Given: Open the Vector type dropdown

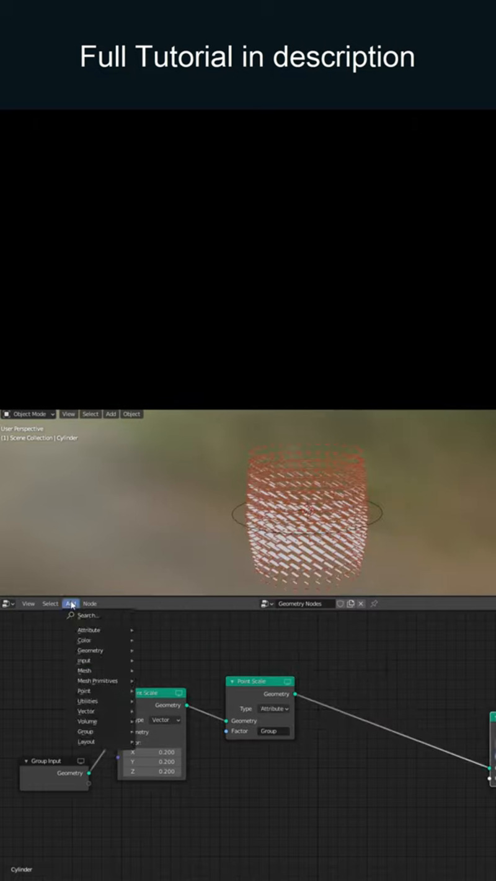Looking at the screenshot, I should coord(165,720).
